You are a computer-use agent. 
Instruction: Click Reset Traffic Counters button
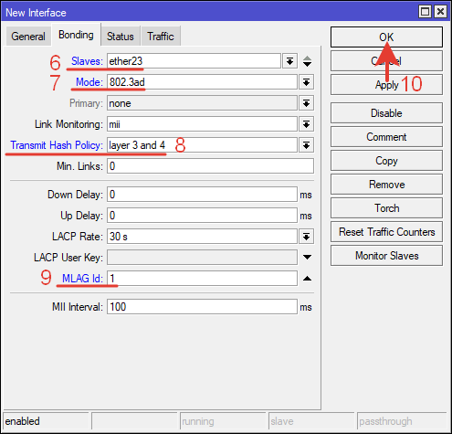(x=386, y=232)
